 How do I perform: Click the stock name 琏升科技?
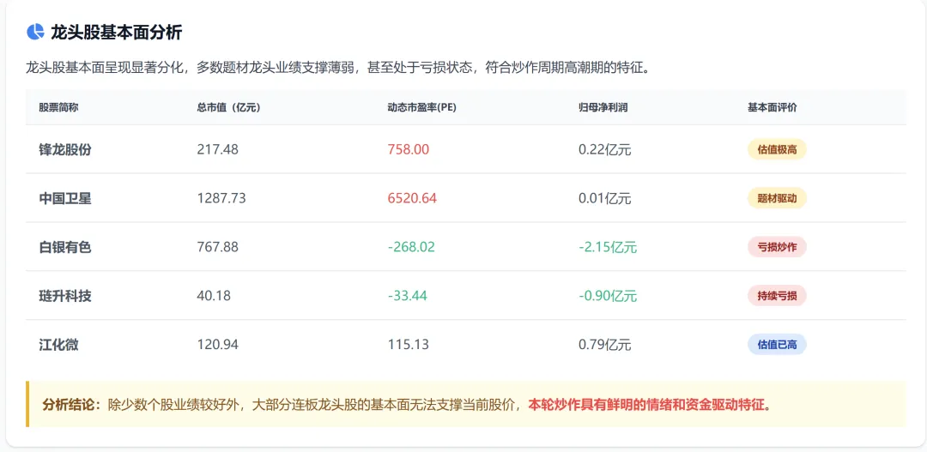click(x=65, y=296)
